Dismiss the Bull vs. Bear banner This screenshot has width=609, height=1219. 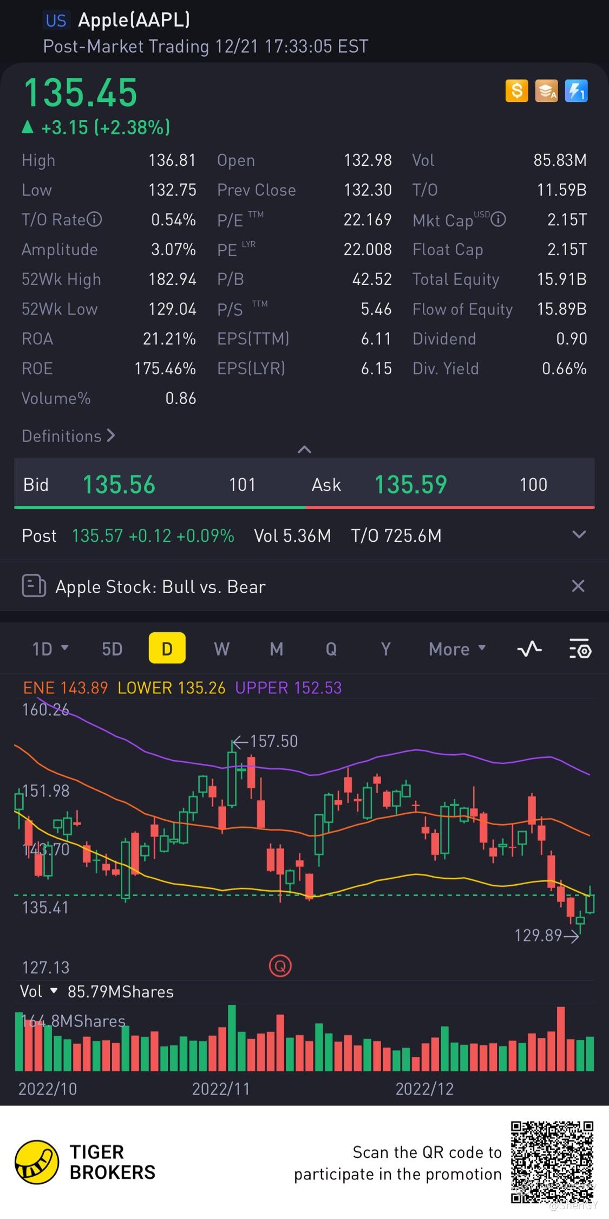[578, 586]
